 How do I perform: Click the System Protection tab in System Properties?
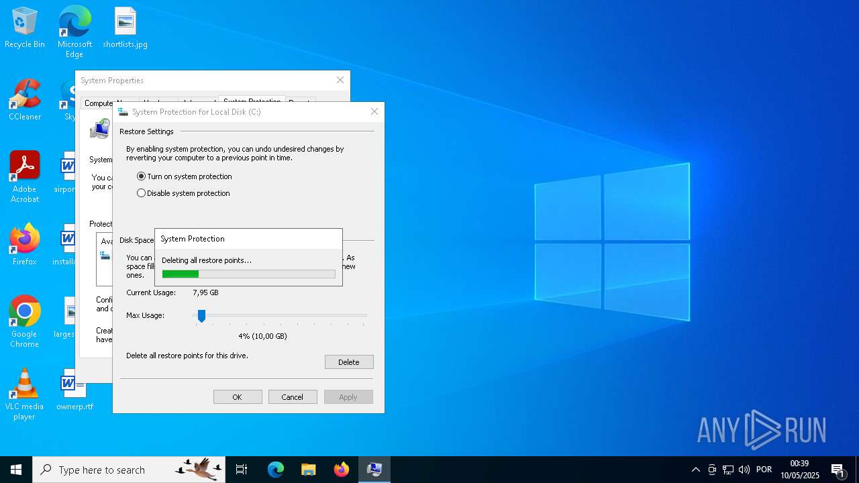pyautogui.click(x=252, y=101)
